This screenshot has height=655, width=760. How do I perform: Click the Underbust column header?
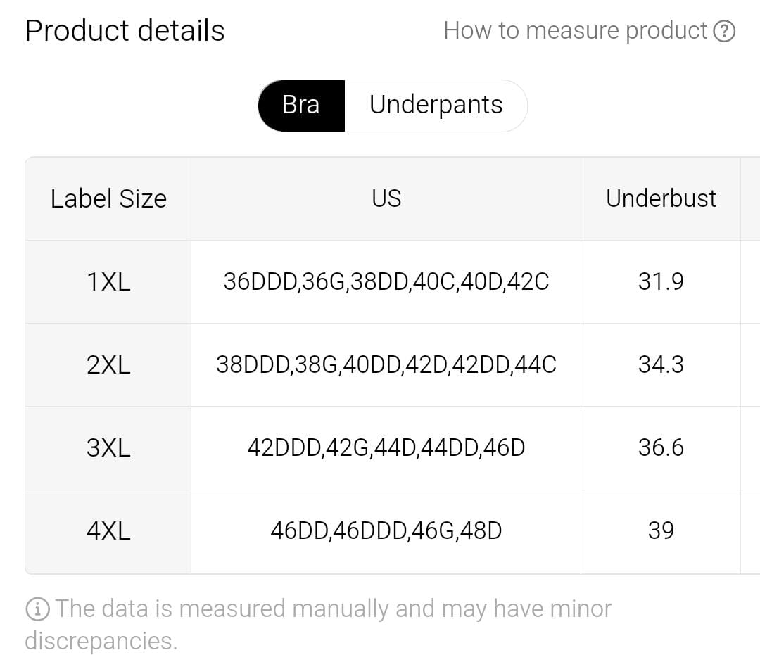[x=661, y=198]
